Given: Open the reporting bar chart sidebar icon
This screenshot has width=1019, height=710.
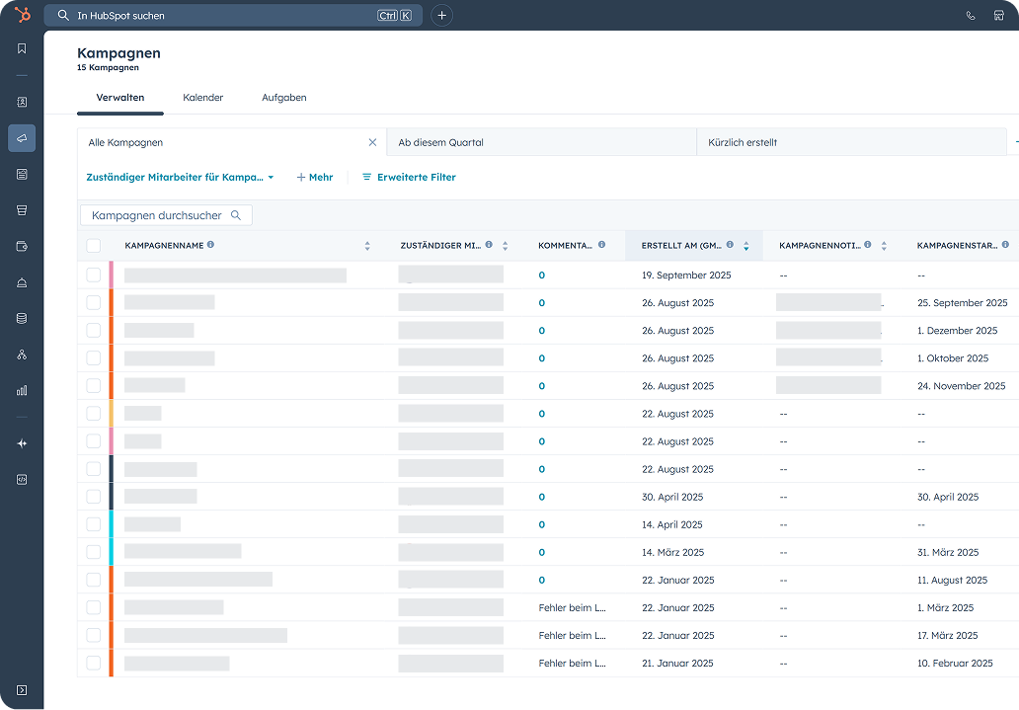Looking at the screenshot, I should coord(22,390).
